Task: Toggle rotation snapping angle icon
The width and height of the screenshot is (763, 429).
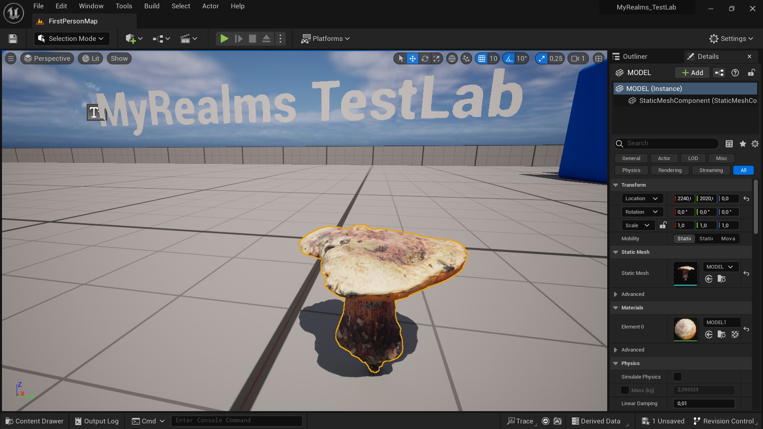Action: point(509,58)
